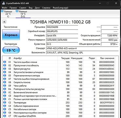
Task: Click the Частота ошибок чтения attribute
Action: [25, 62]
